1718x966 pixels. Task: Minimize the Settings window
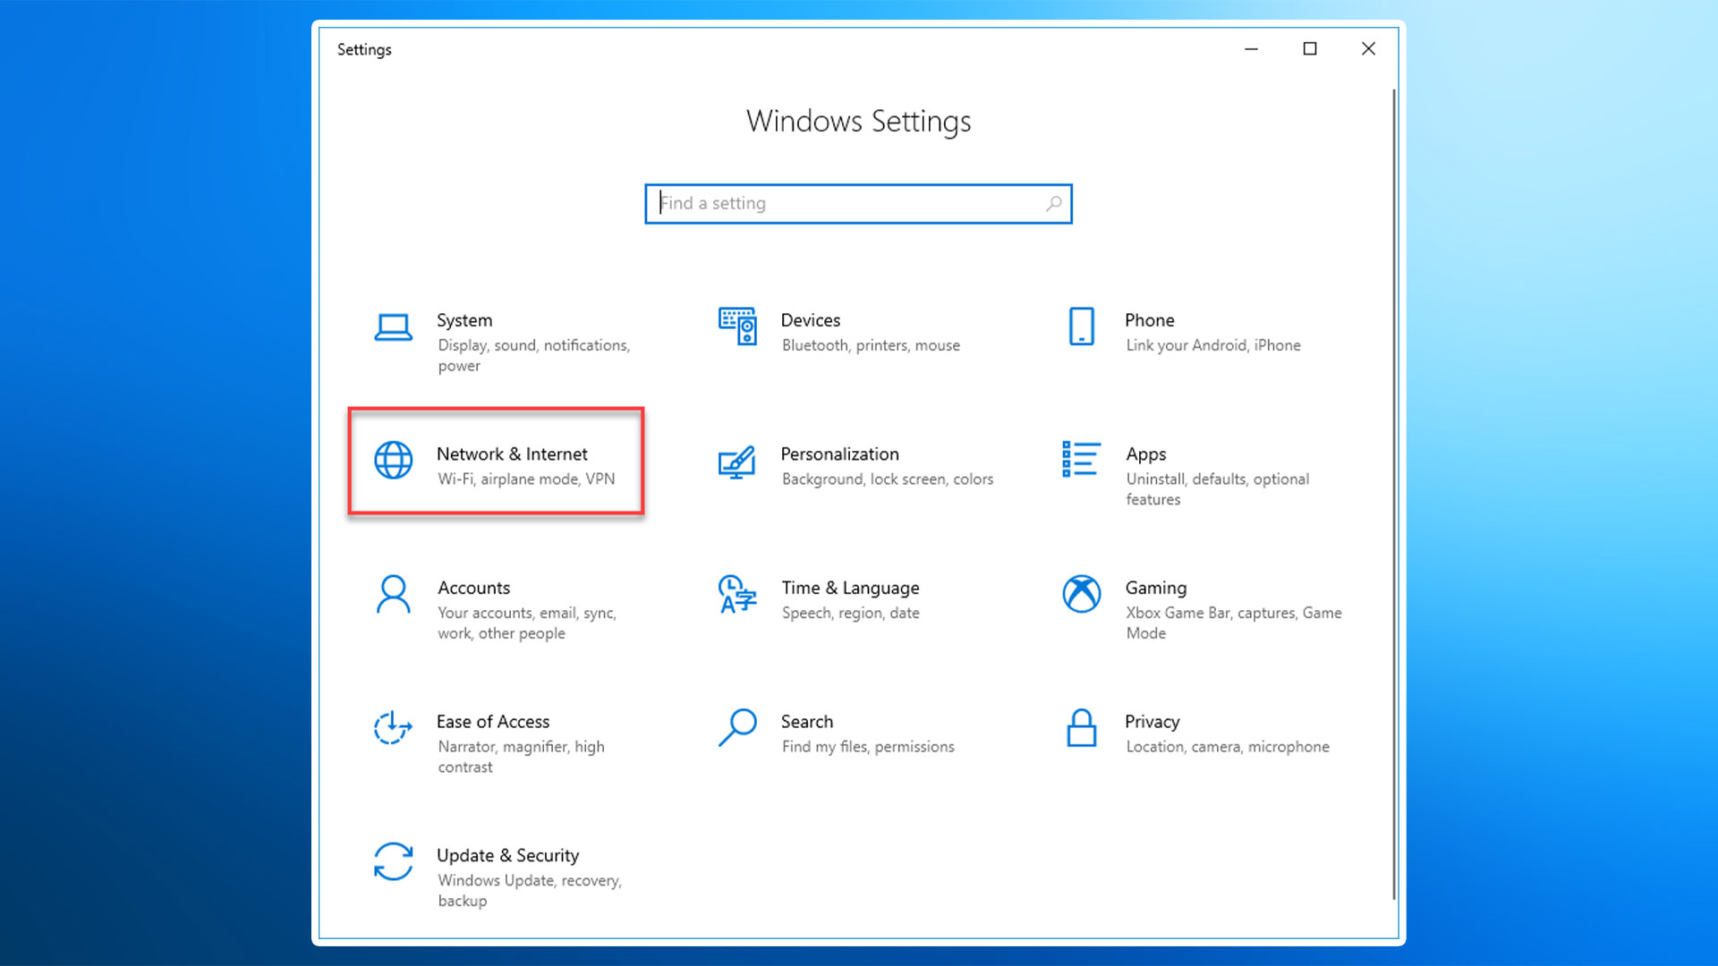coord(1251,49)
